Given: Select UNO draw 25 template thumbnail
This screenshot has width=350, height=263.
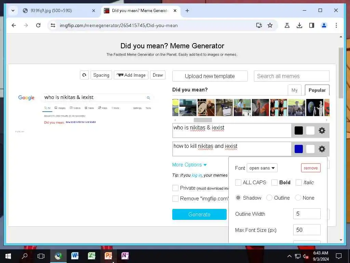Looking at the screenshot, I should point(206,108).
